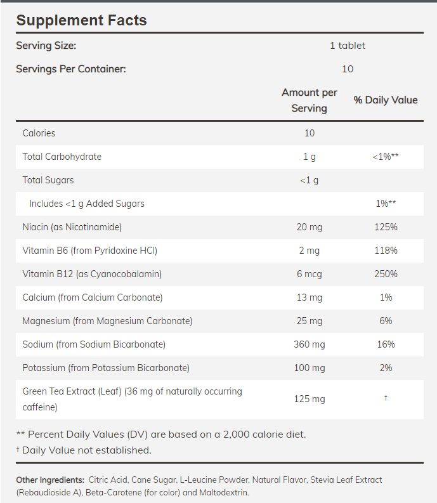
Task: Click the Amount per Serving column header
Action: pyautogui.click(x=309, y=100)
